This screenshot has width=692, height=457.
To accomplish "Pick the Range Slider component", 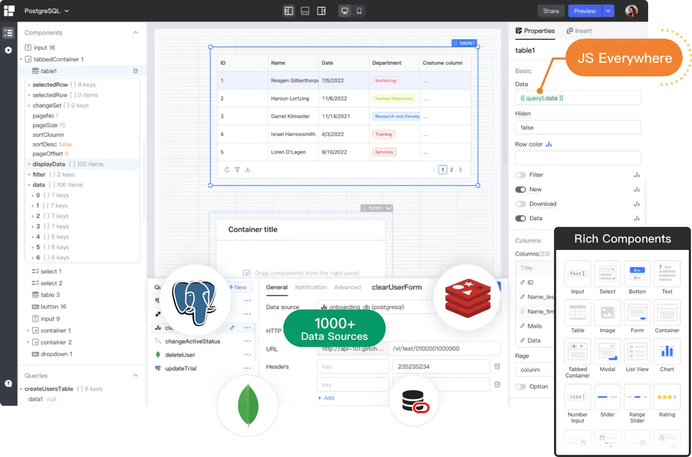I will 637,404.
